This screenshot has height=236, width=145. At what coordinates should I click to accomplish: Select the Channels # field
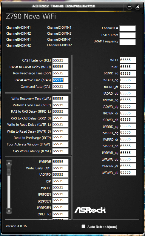(x=128, y=28)
